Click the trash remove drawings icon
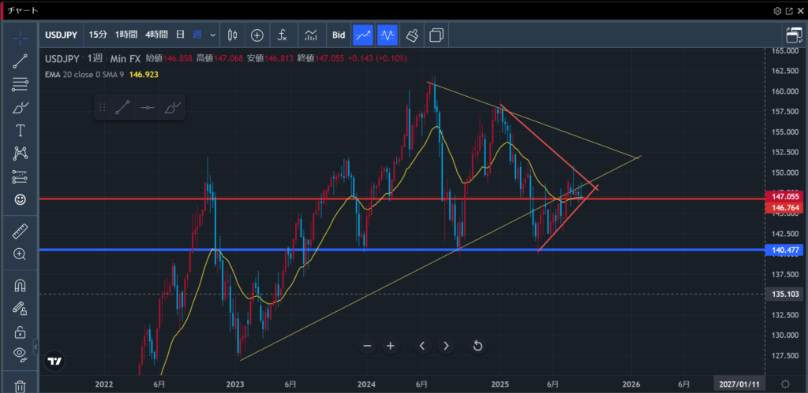Image resolution: width=808 pixels, height=393 pixels. point(20,385)
